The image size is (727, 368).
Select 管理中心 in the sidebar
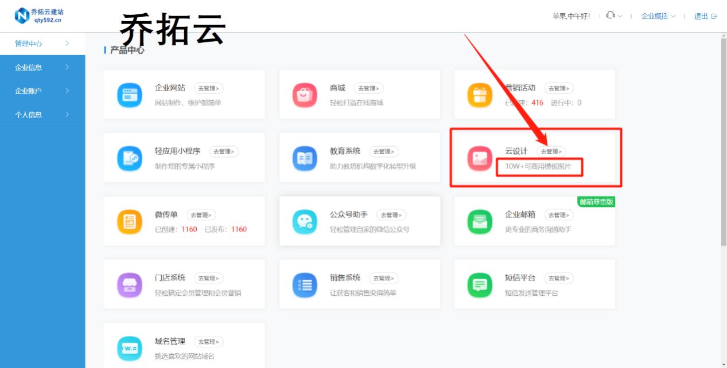(x=42, y=44)
